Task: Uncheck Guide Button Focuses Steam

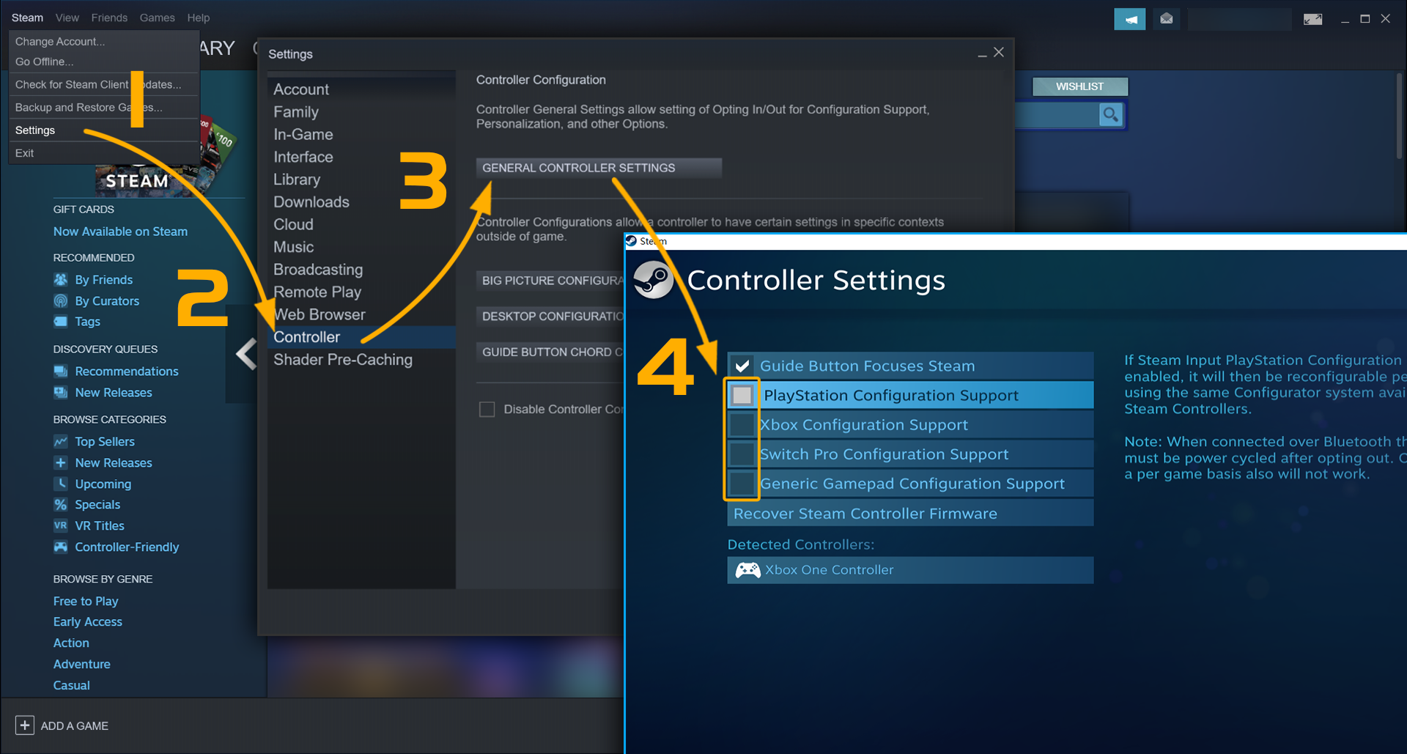Action: click(x=742, y=366)
